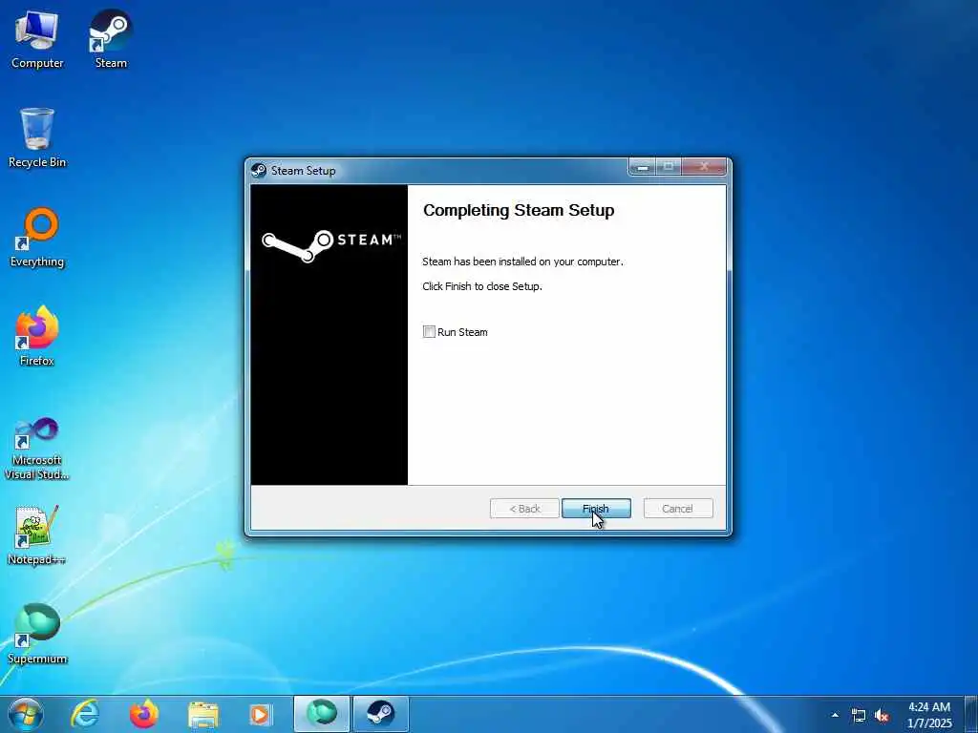Select the Steam desktop shortcut

tap(111, 38)
